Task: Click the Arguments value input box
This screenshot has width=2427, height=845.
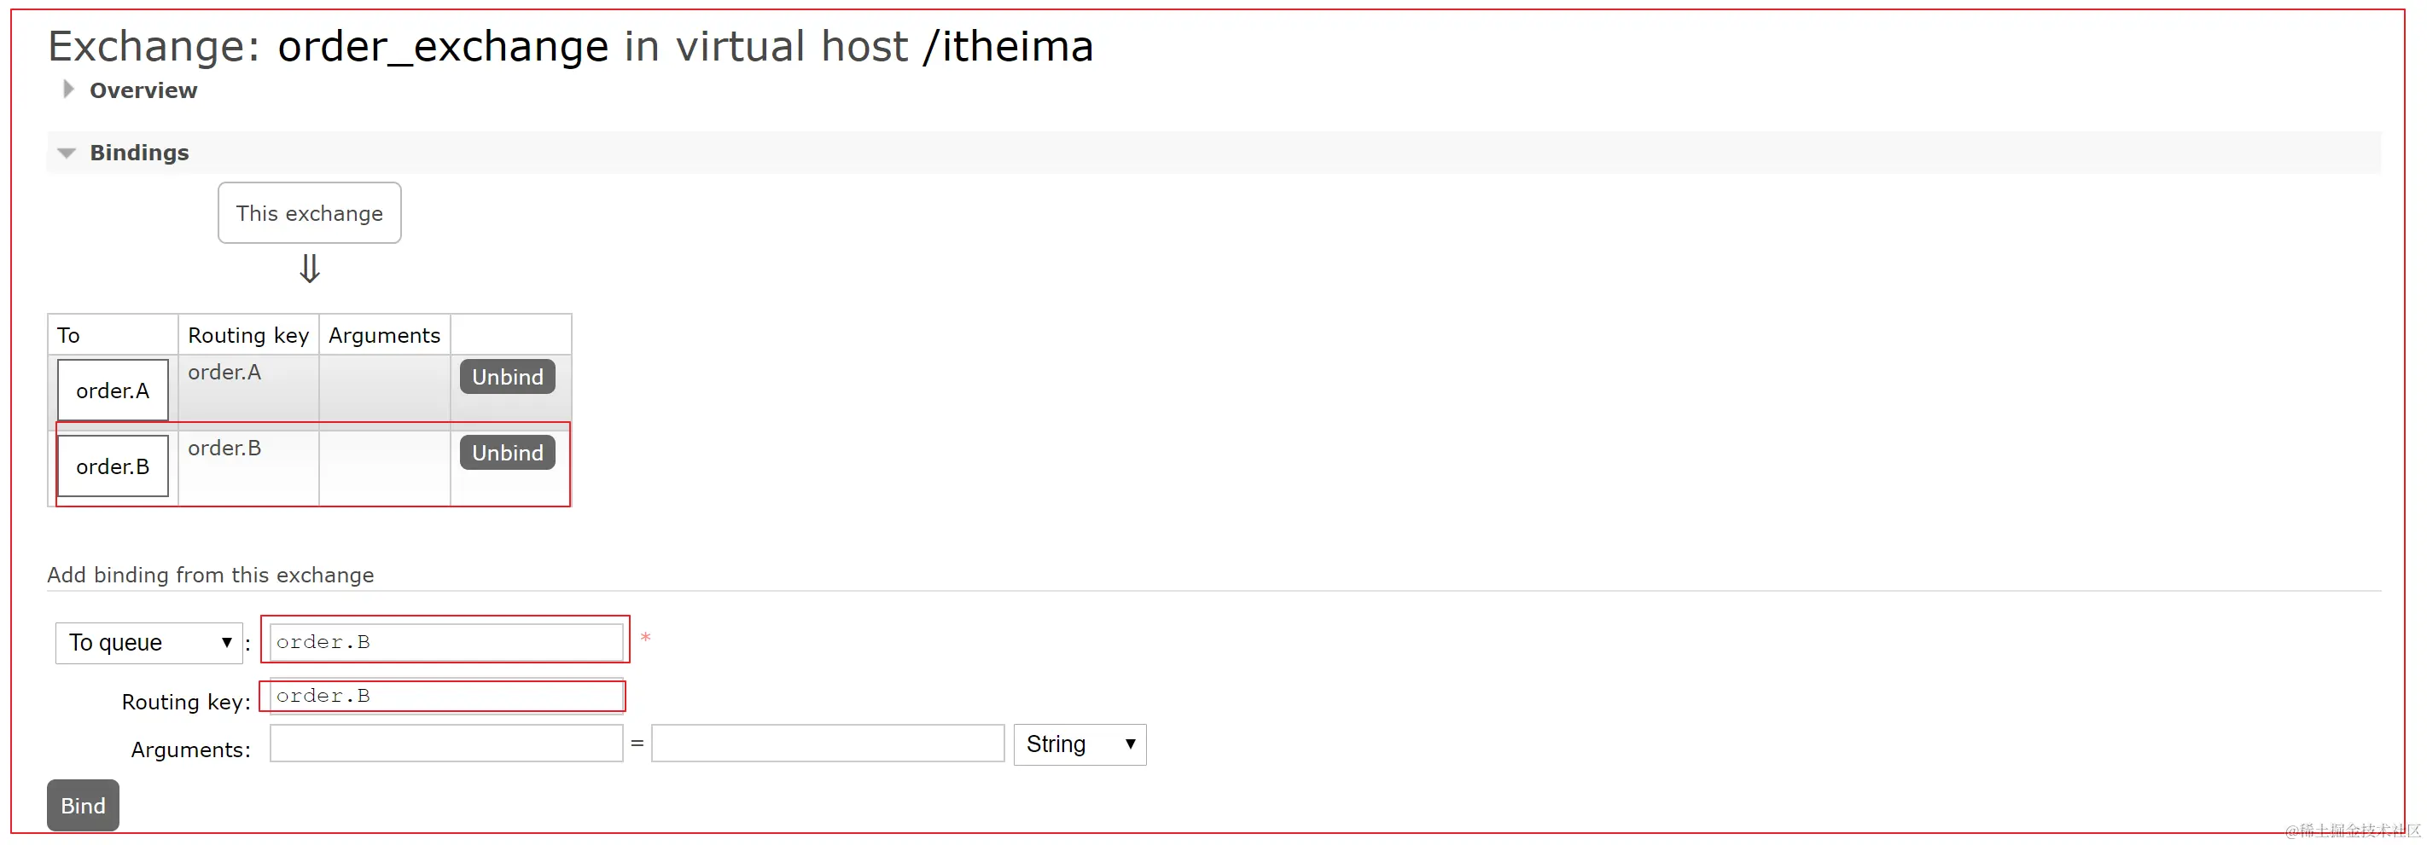Action: (827, 744)
